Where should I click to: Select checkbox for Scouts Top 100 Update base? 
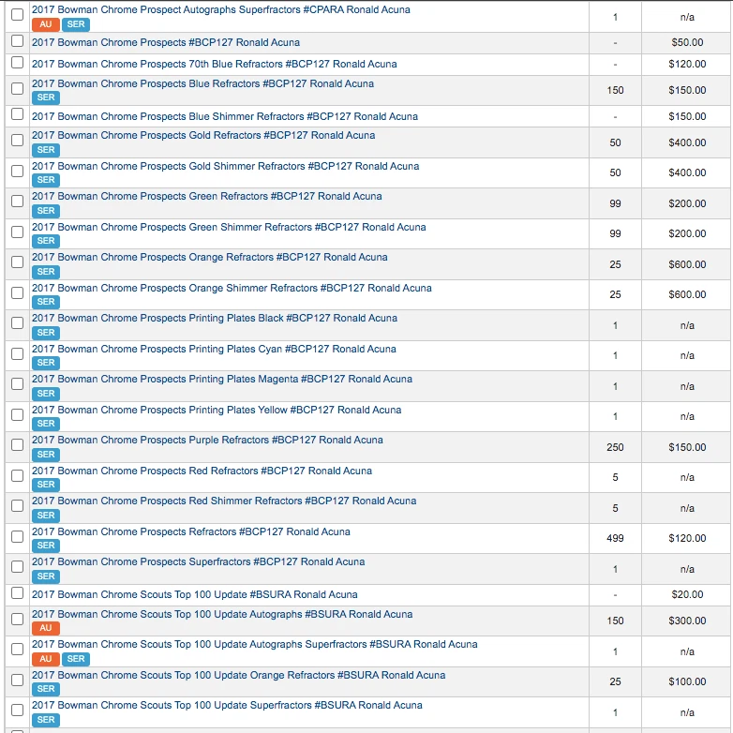coord(17,592)
